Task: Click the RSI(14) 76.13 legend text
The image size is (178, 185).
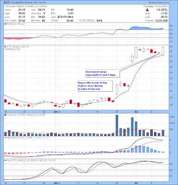Action: (x=15, y=24)
